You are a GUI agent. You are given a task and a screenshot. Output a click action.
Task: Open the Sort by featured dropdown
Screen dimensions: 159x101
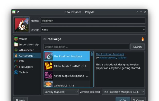tap(61, 92)
